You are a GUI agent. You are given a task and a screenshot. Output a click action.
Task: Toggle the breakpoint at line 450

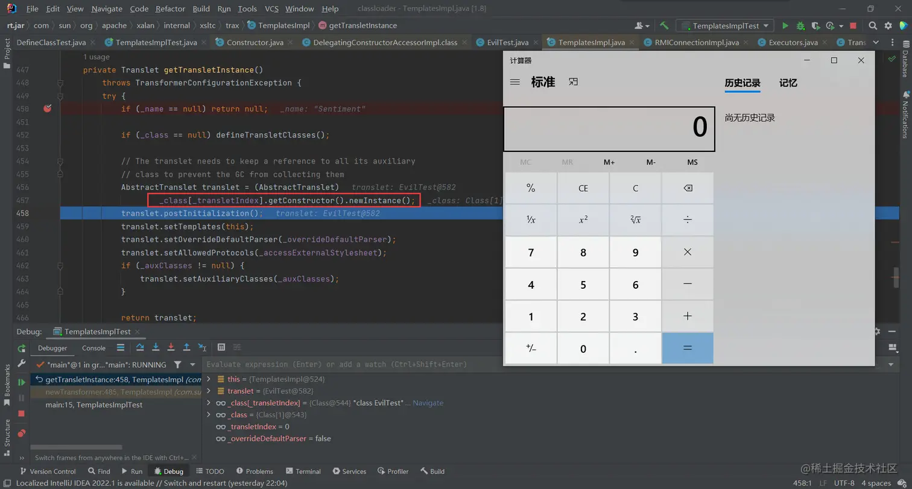pyautogui.click(x=47, y=109)
